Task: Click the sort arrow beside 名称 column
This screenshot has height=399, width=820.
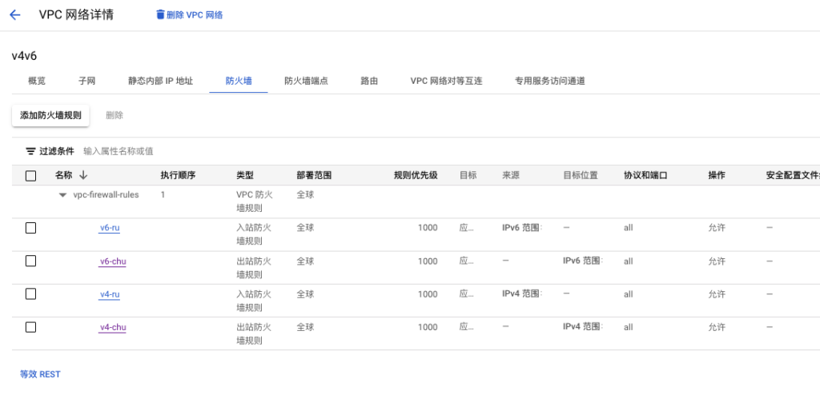Action: coord(83,175)
